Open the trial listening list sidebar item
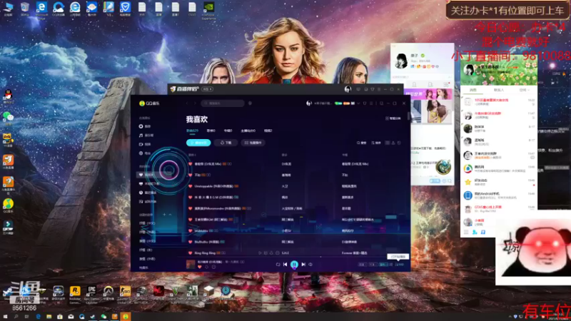Viewport: 571px width, 321px height. [x=148, y=201]
